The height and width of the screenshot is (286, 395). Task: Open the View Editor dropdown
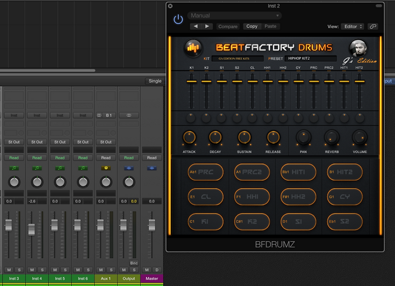click(x=353, y=26)
